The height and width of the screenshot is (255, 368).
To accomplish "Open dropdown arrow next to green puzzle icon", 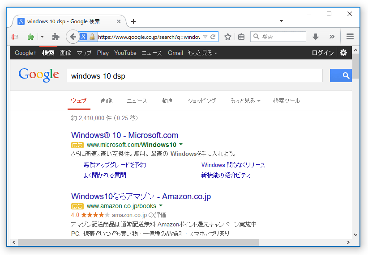I will (42, 37).
